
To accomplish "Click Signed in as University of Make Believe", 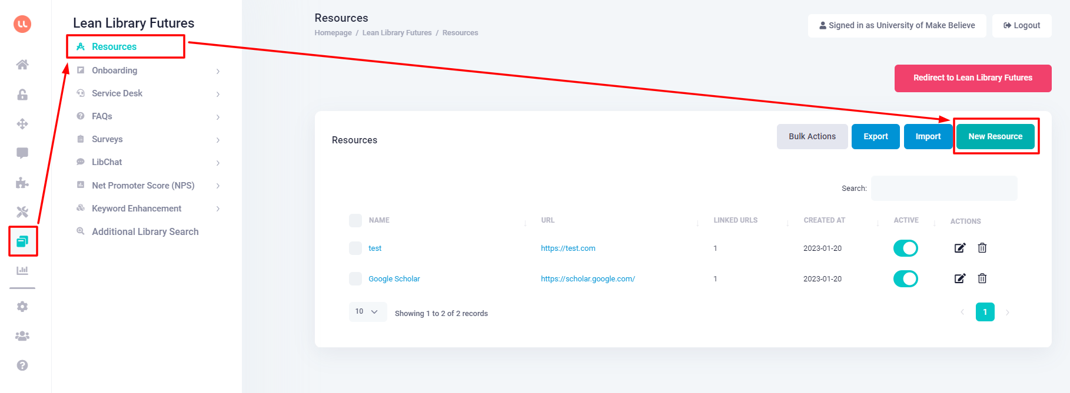I will pos(897,25).
